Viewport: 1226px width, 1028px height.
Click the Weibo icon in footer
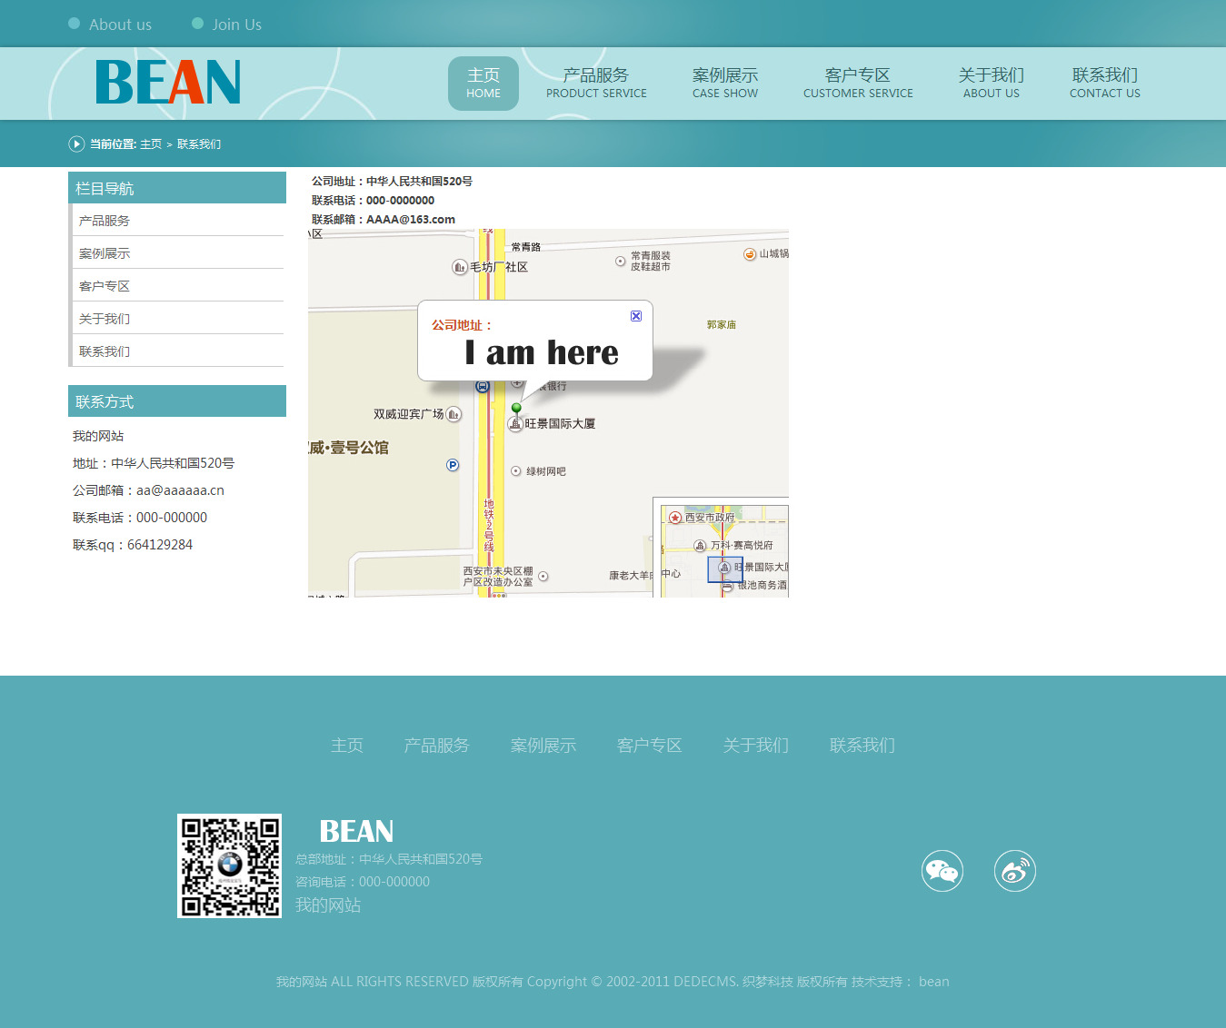1015,871
